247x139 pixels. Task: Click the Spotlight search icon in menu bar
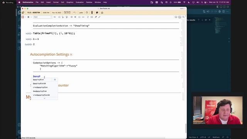[202, 2]
